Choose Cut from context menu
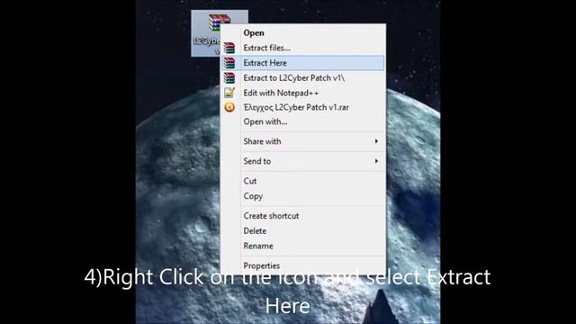This screenshot has height=324, width=576. tap(303, 181)
